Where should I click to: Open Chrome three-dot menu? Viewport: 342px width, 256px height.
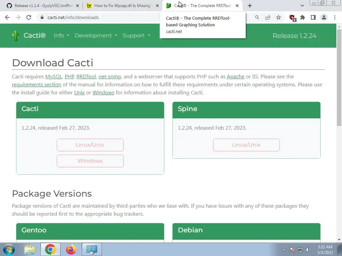coord(335,17)
